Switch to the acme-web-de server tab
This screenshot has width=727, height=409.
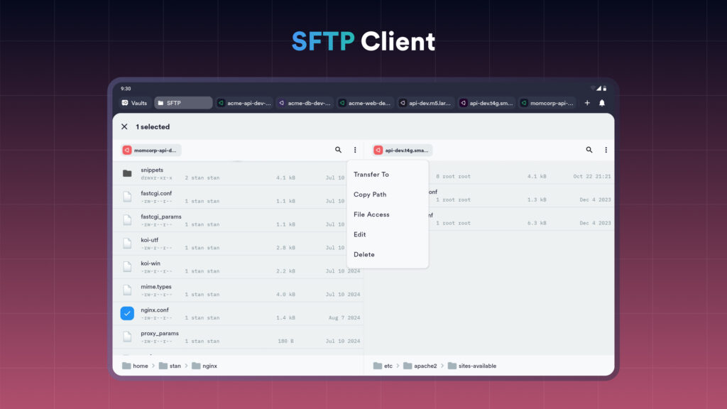coord(363,102)
